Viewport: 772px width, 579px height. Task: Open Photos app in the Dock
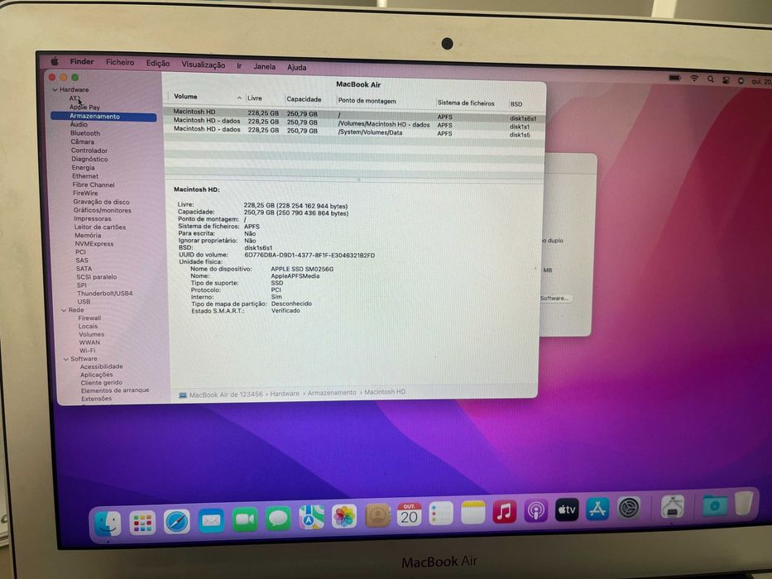(344, 516)
